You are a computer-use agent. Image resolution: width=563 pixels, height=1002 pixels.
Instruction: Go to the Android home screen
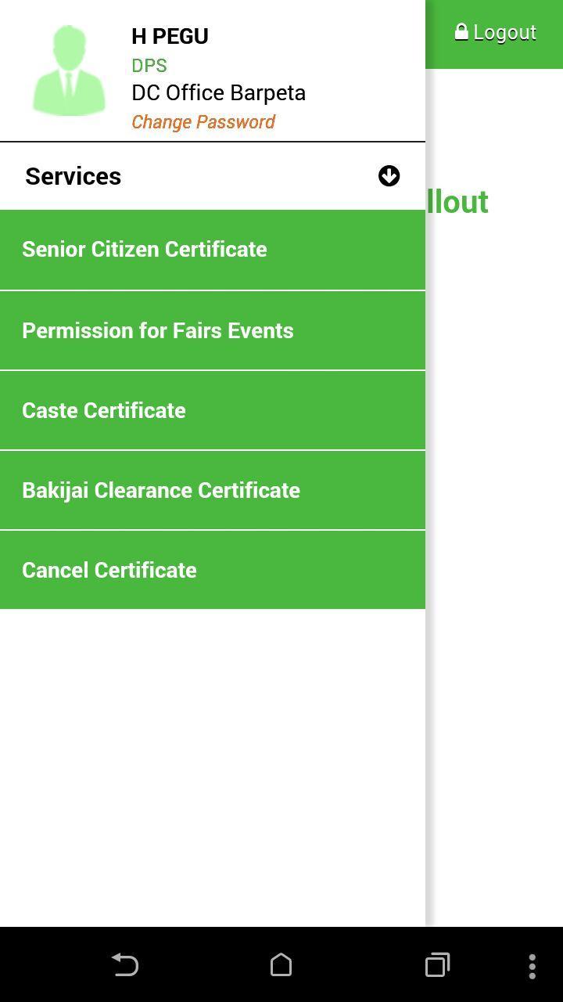point(281,964)
